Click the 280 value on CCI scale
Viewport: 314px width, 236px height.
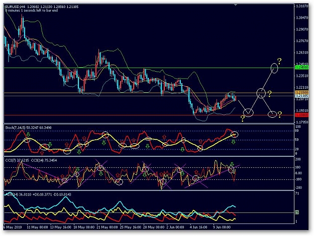[x=298, y=159]
